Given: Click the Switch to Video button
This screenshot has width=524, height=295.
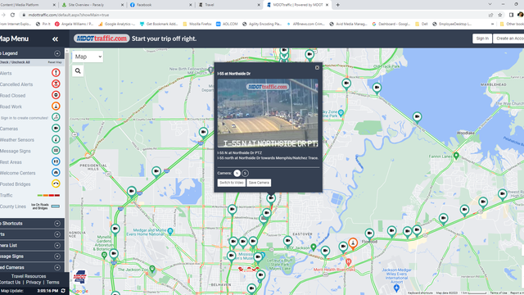Looking at the screenshot, I should click(231, 183).
